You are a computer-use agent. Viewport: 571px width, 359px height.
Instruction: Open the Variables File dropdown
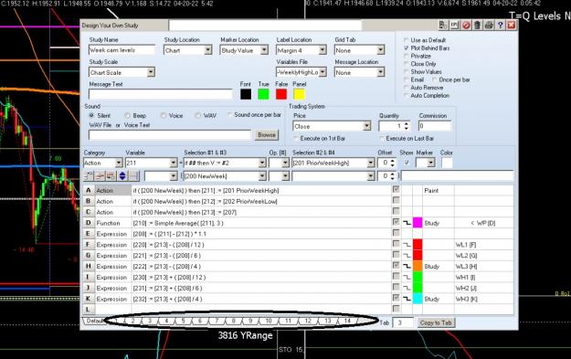[x=323, y=72]
